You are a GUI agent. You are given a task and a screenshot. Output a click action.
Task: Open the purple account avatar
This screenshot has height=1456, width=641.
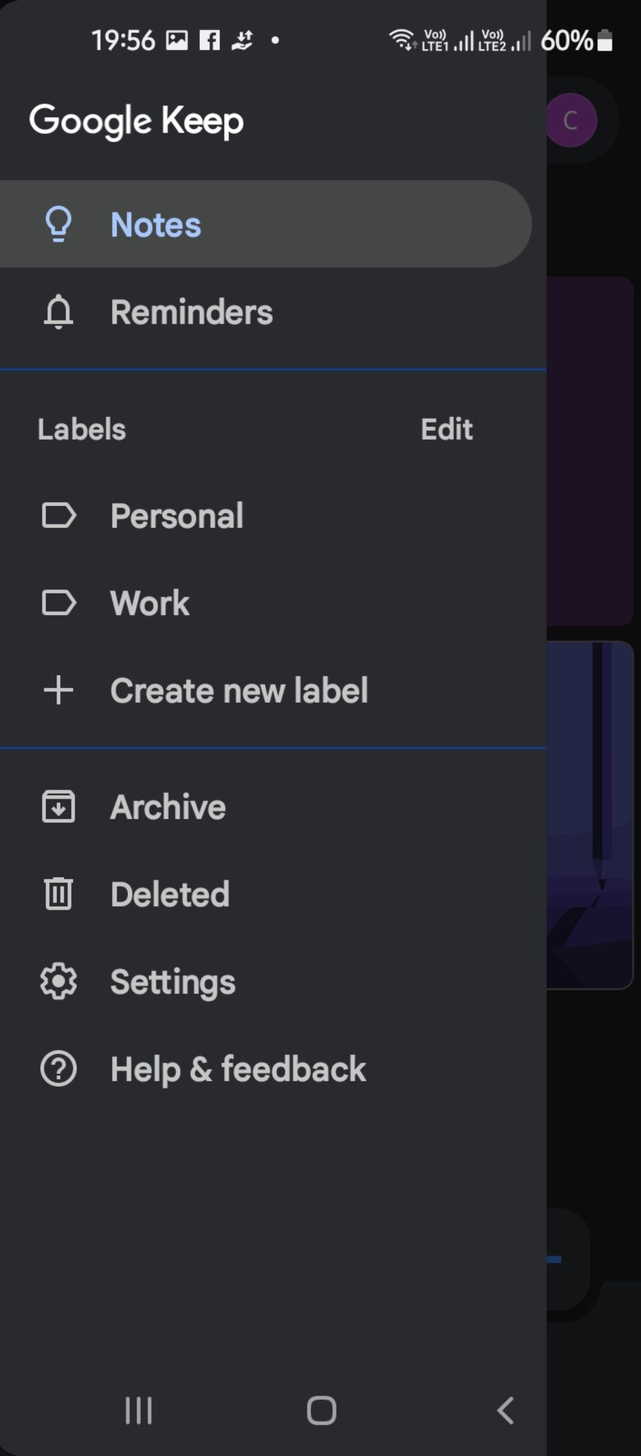570,121
